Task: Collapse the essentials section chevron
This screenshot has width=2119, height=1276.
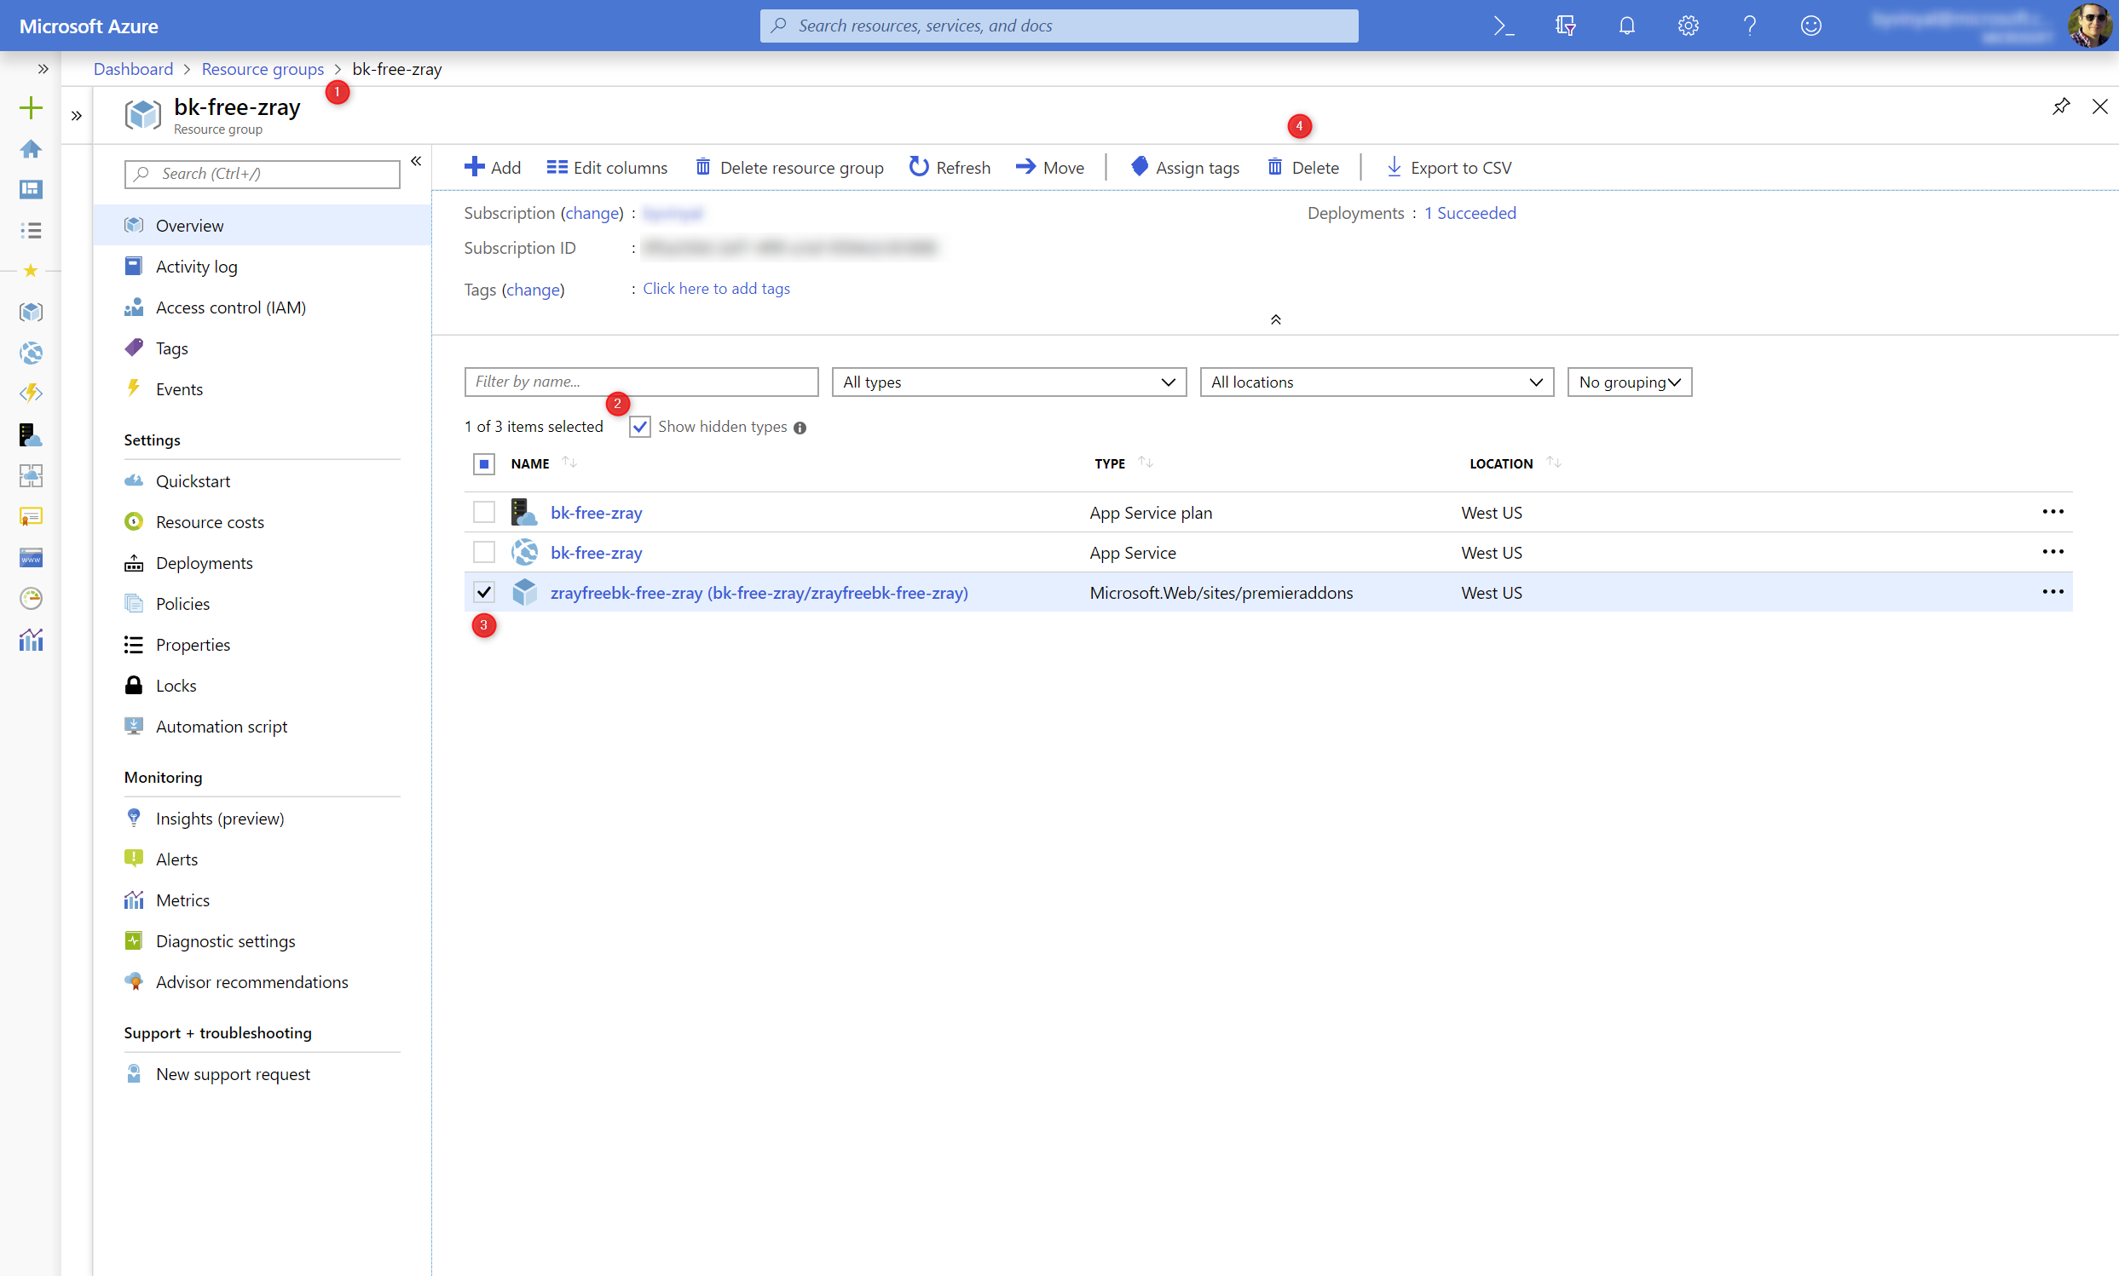Action: click(1275, 319)
